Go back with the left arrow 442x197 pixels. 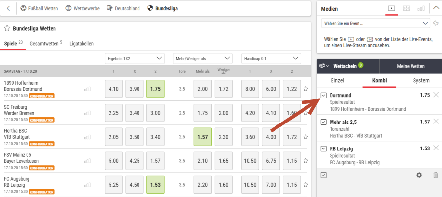tap(8, 8)
